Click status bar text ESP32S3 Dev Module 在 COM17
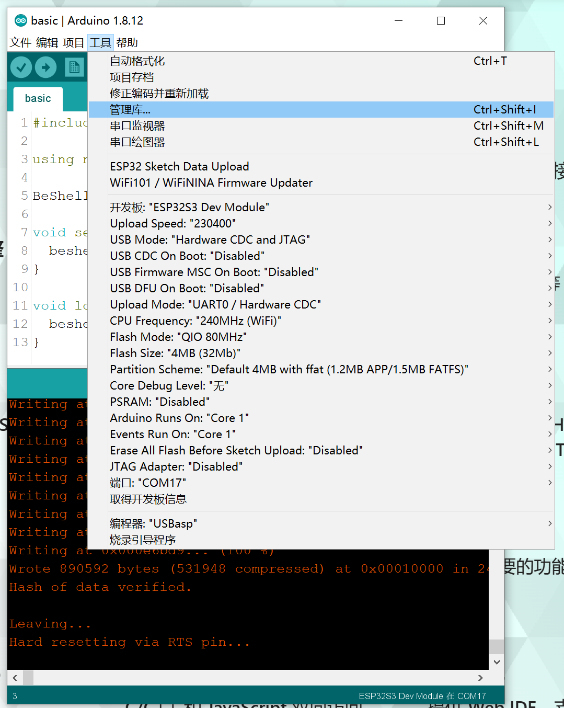Screen dimensions: 564x708 pyautogui.click(x=422, y=696)
